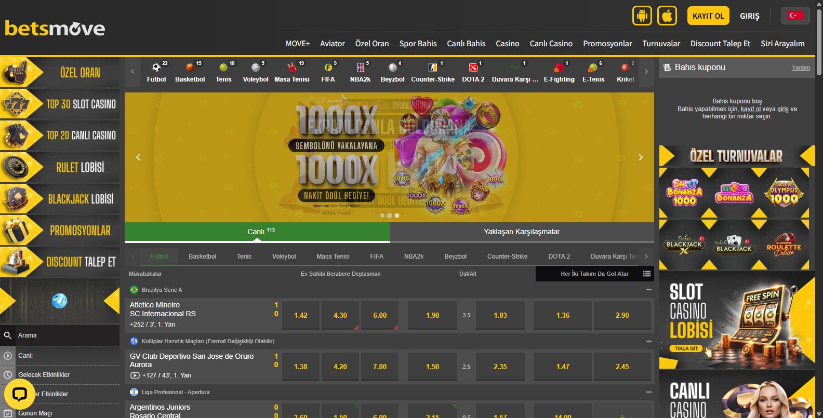
Task: Open the ÖZEL ORAN sidebar banner
Action: (x=60, y=72)
